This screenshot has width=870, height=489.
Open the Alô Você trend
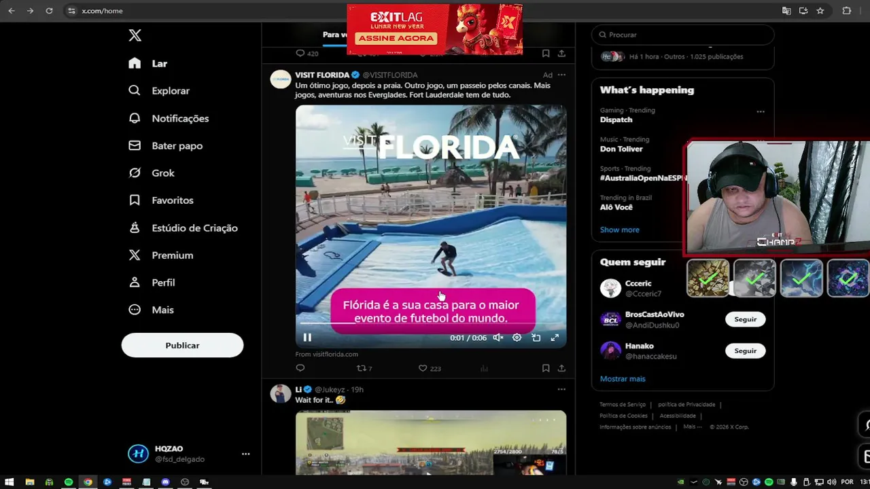pyautogui.click(x=616, y=207)
